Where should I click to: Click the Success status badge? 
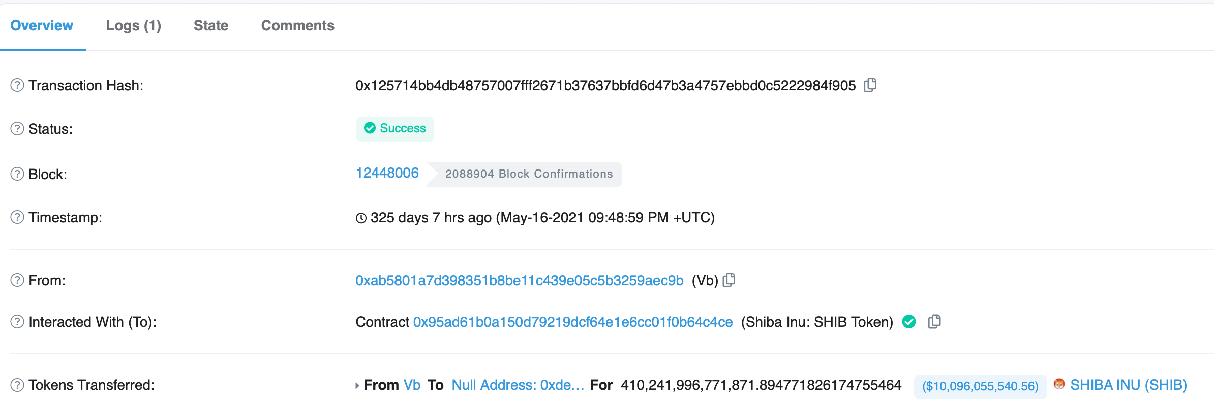[x=395, y=129]
